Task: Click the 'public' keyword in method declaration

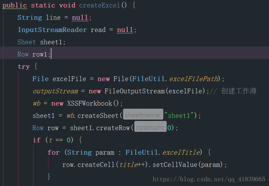Action: coord(15,5)
